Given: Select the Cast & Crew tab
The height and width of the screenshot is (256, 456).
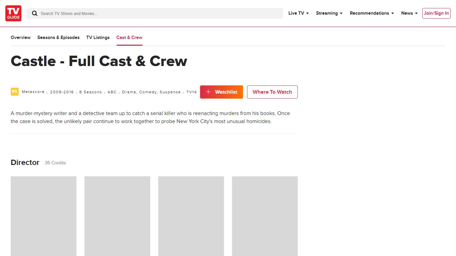Looking at the screenshot, I should 130,37.
